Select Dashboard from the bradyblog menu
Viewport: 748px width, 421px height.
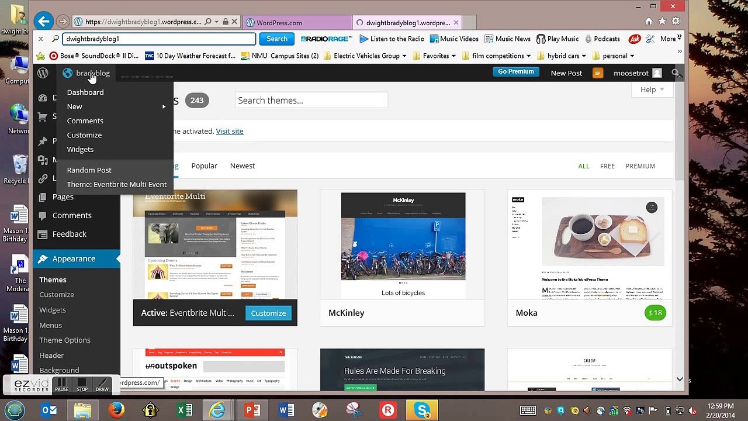[85, 92]
